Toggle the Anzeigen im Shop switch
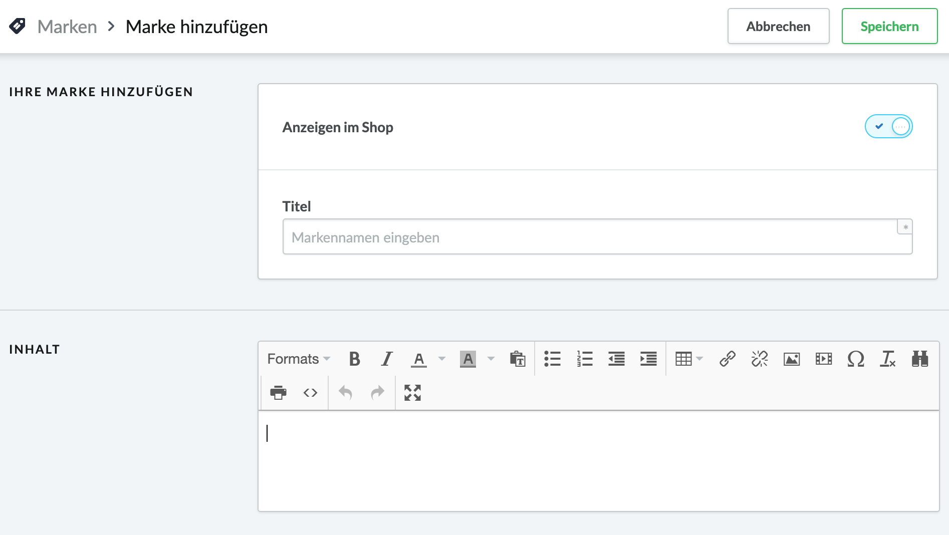Viewport: 949px width, 535px height. click(888, 126)
